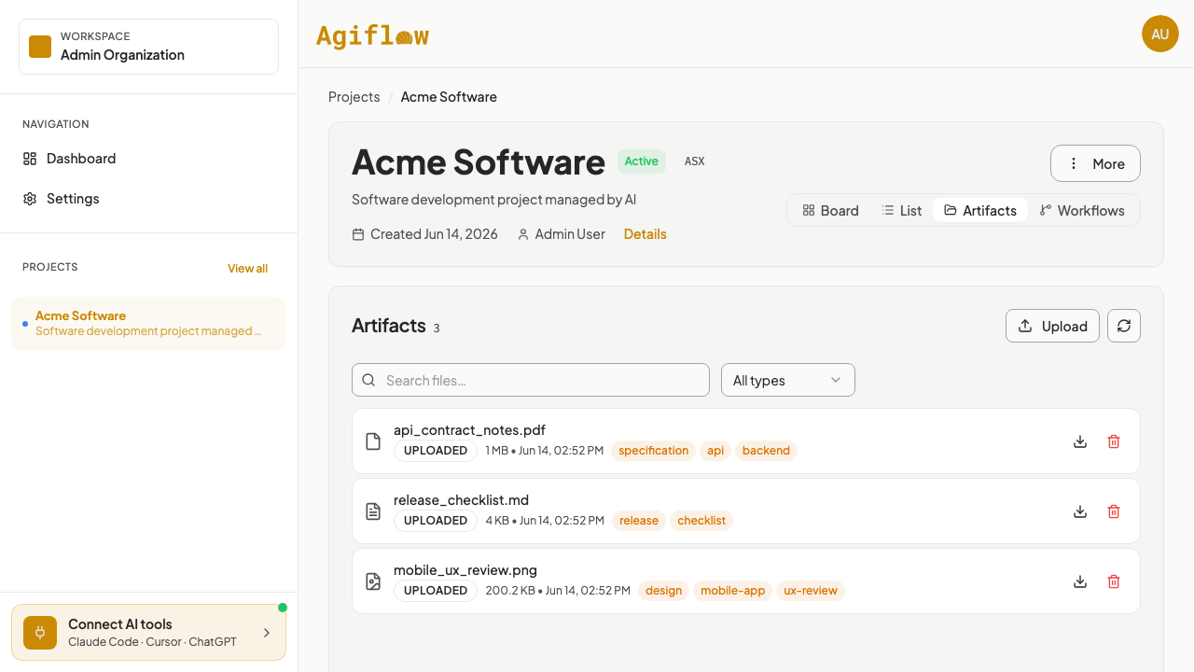The image size is (1194, 672).
Task: Go to Projects breadcrumb
Action: tap(354, 97)
